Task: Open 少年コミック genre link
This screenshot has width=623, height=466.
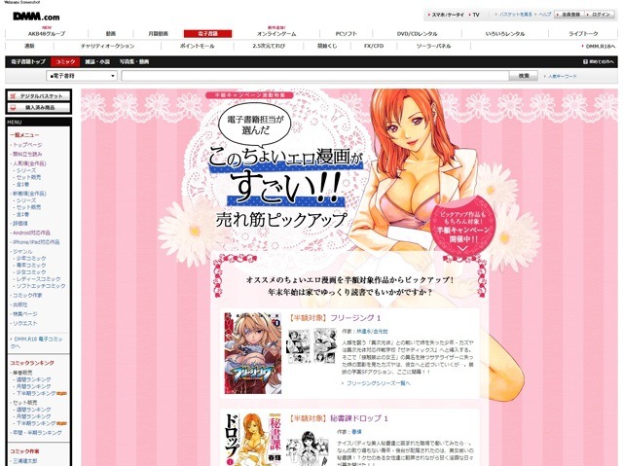Action: (31, 259)
